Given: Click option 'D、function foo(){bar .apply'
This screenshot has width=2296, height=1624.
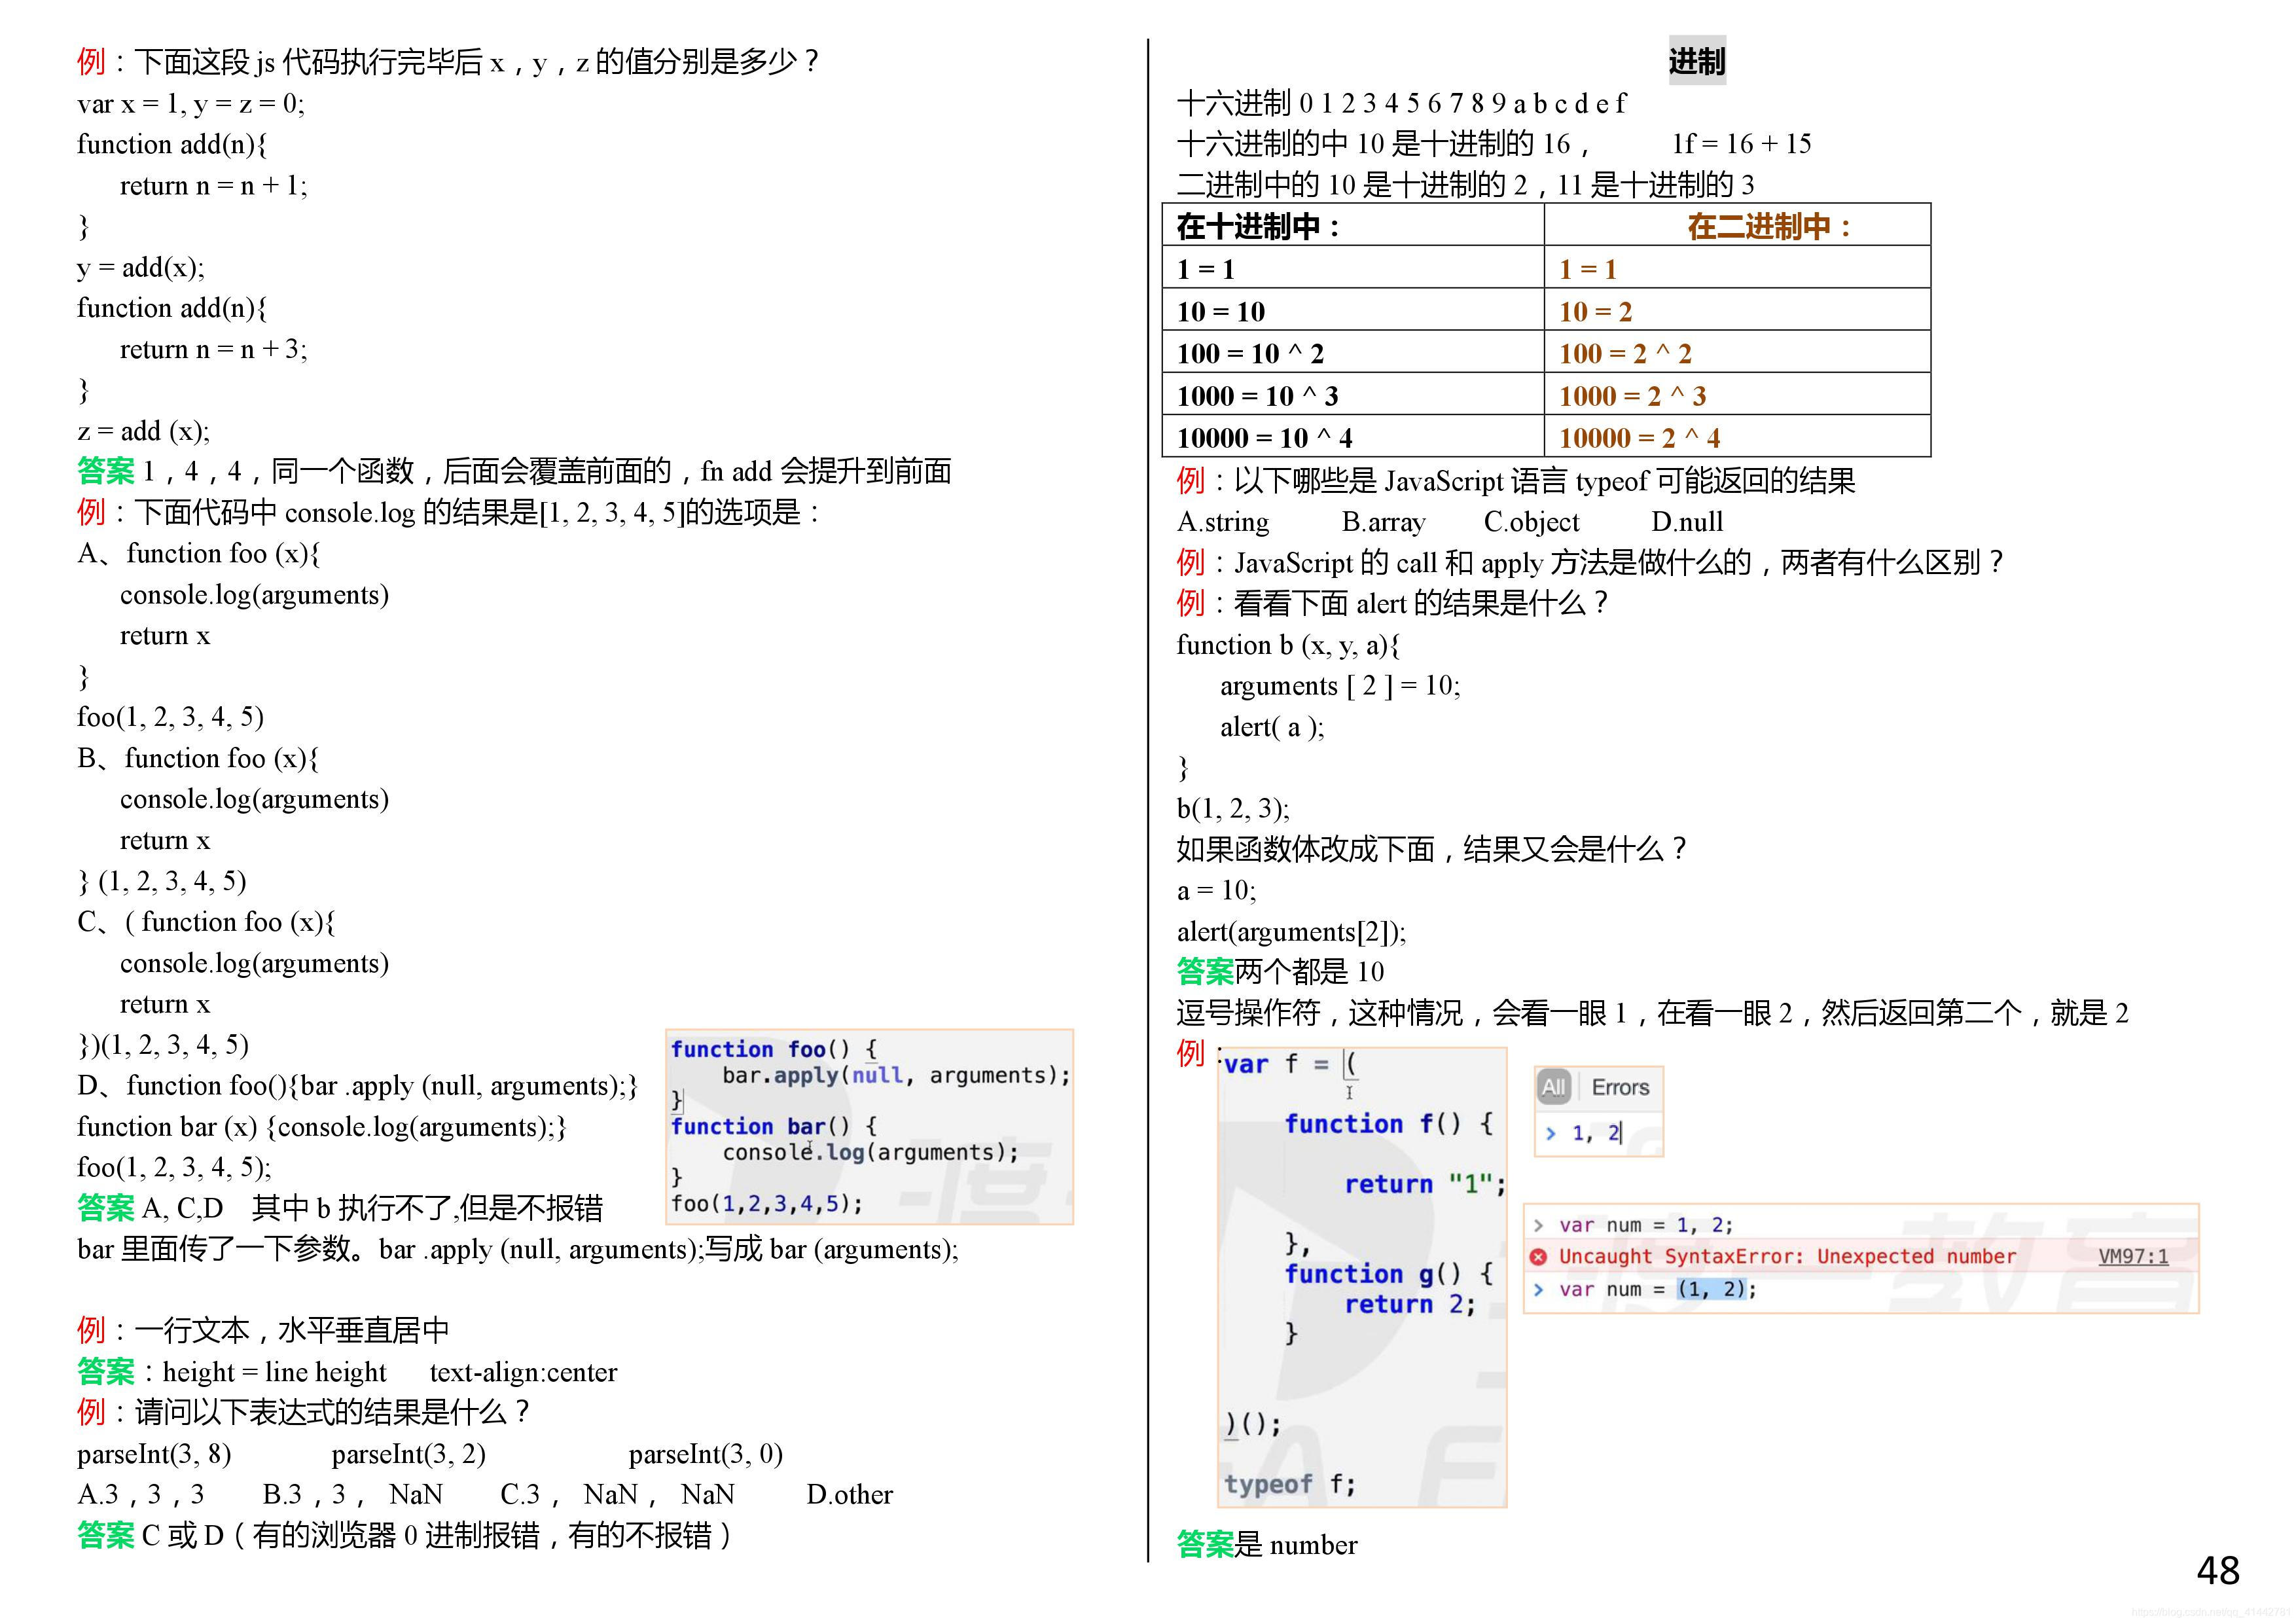Looking at the screenshot, I should [x=357, y=1086].
